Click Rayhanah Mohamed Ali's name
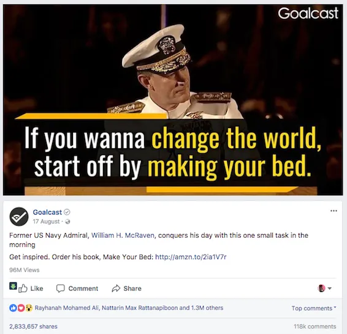The height and width of the screenshot is (334, 347). pos(67,308)
